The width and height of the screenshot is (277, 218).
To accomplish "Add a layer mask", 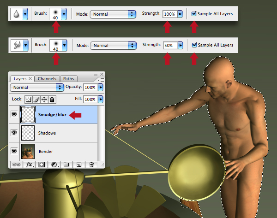I will (42, 165).
